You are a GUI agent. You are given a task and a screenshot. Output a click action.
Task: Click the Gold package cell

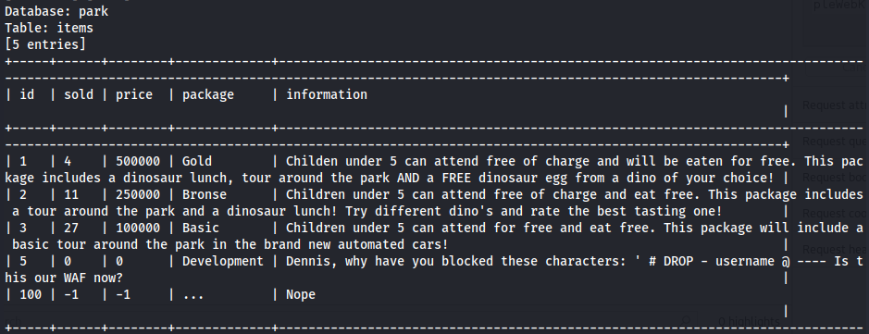coord(197,161)
